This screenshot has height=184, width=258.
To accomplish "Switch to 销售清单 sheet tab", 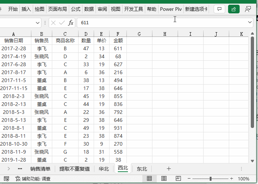I will [x=40, y=169].
